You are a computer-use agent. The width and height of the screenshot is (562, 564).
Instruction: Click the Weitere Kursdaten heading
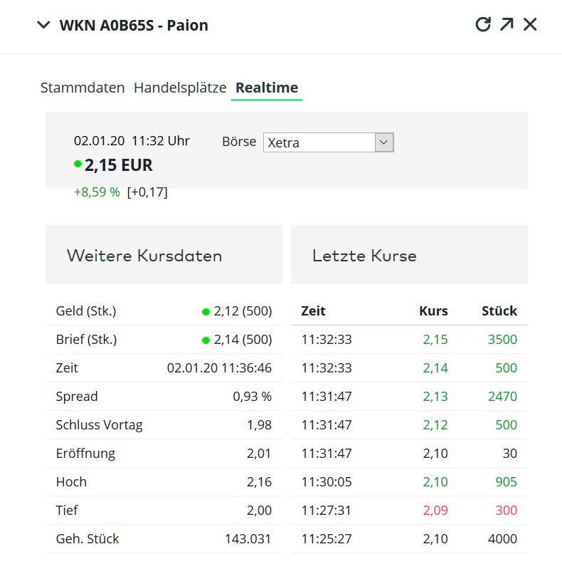(144, 256)
